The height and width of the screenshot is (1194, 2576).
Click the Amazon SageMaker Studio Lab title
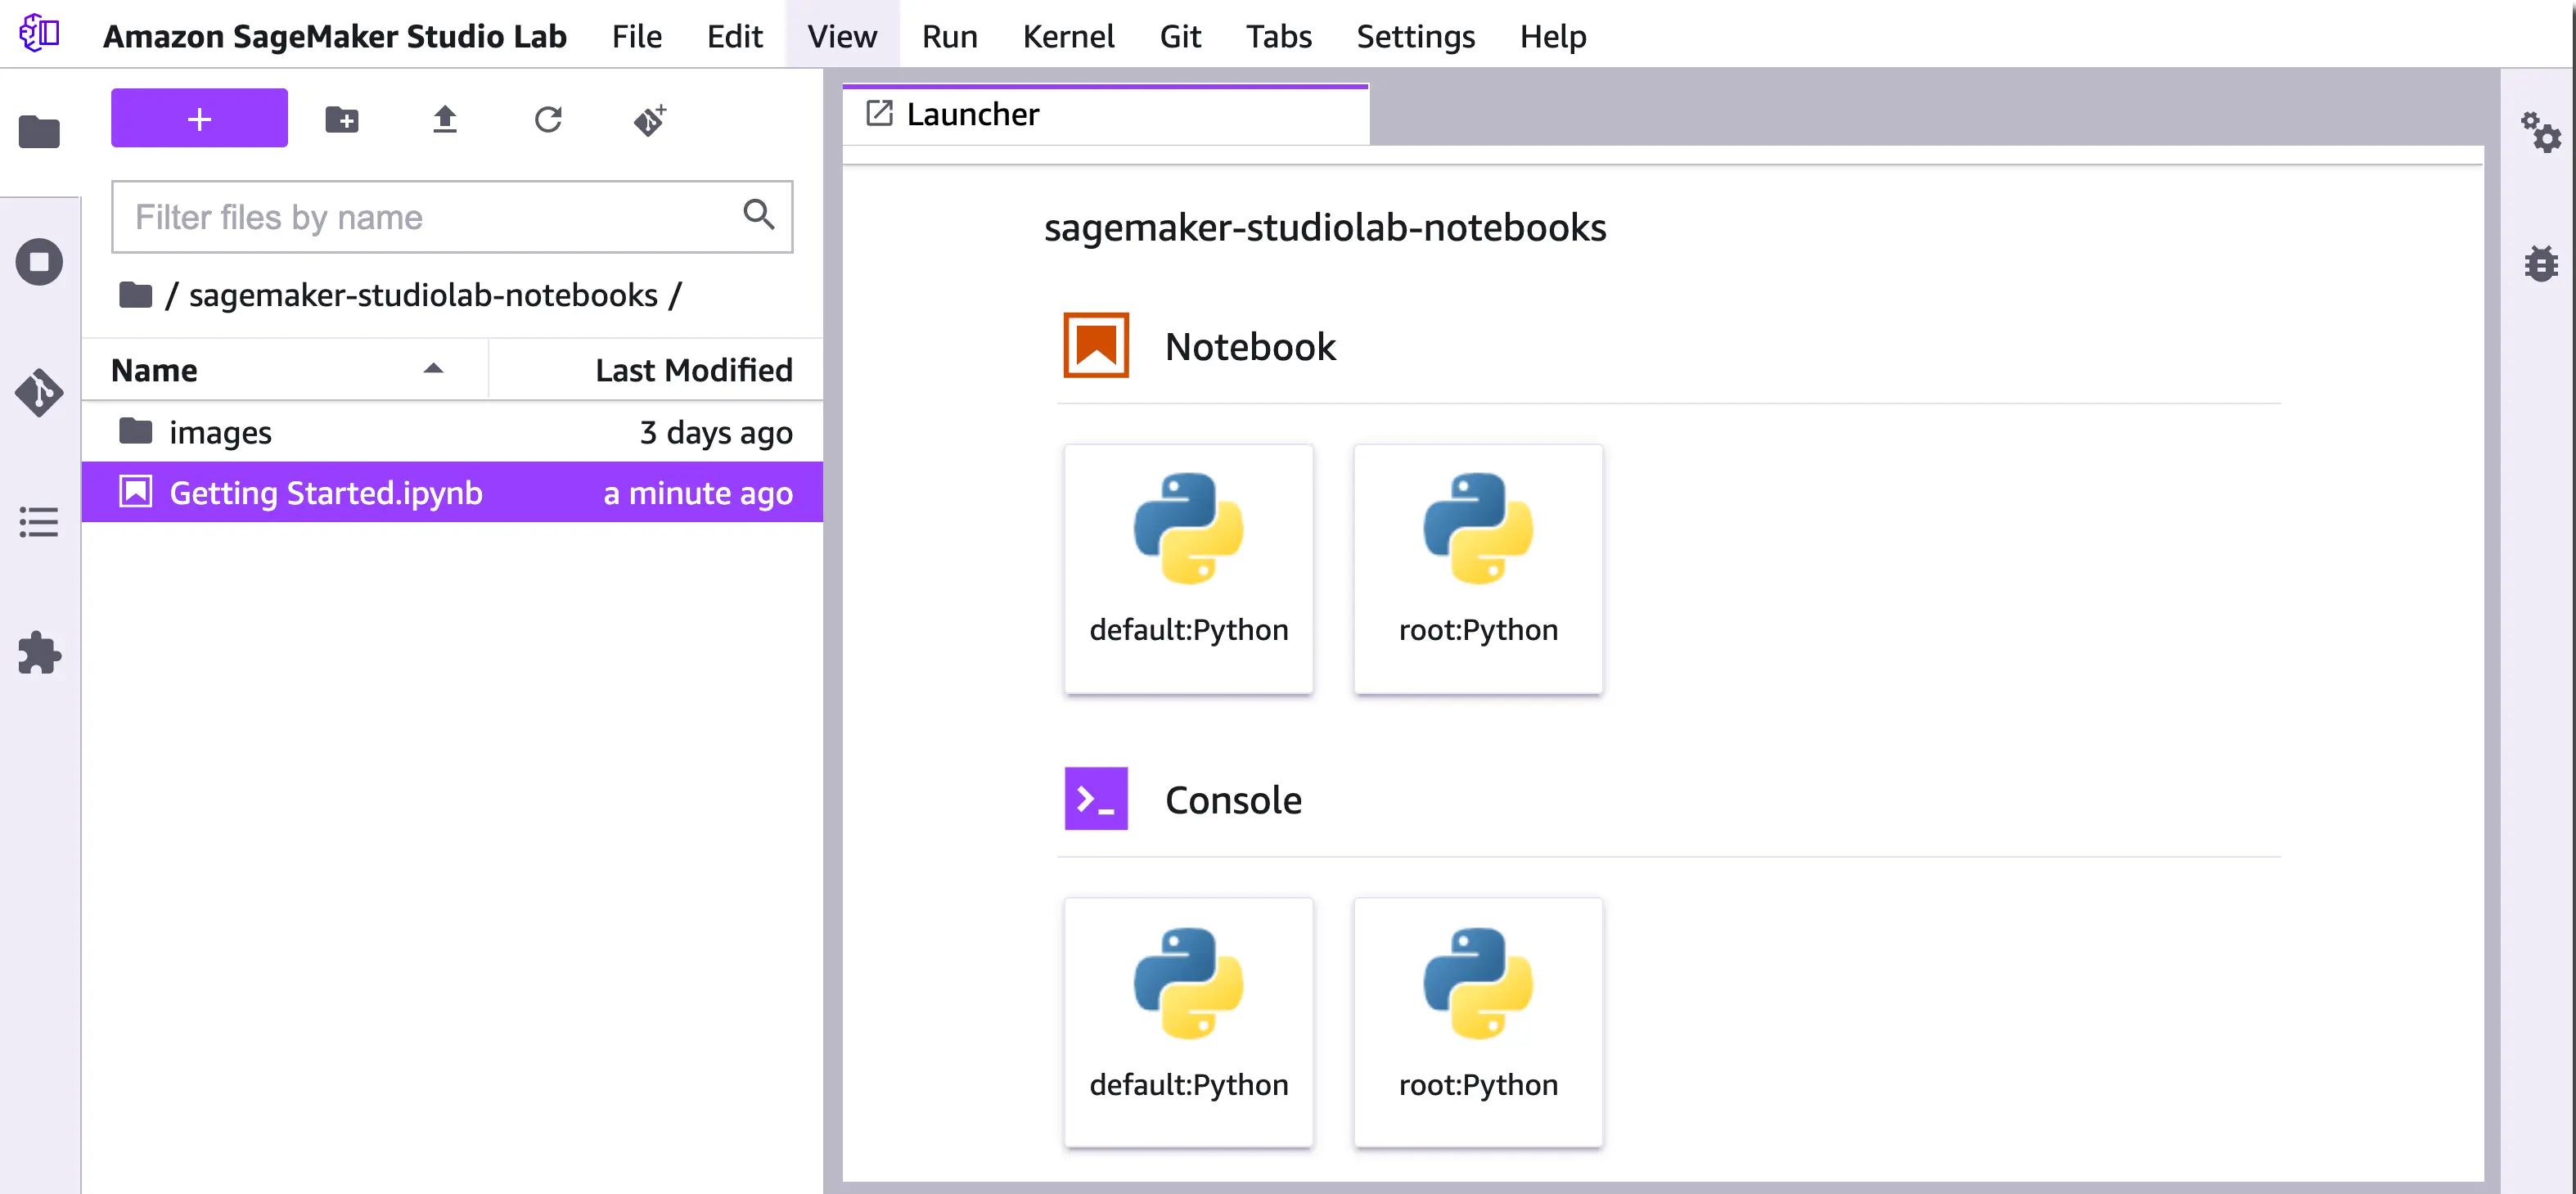(335, 36)
